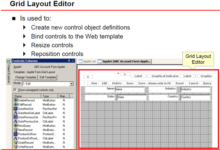The height and width of the screenshot is (150, 220).
Task: Sort by the Map... column header
Action: (64, 96)
